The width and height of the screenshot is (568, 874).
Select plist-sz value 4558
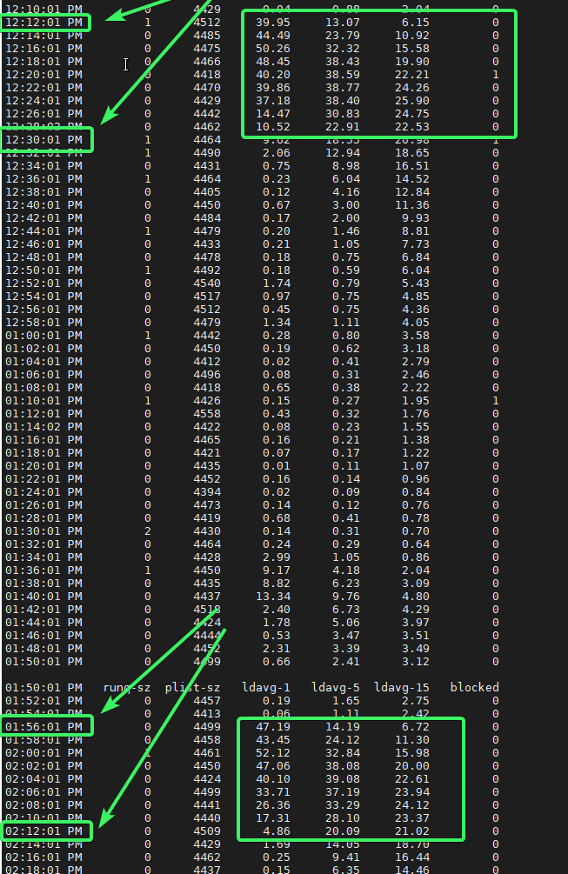[207, 414]
